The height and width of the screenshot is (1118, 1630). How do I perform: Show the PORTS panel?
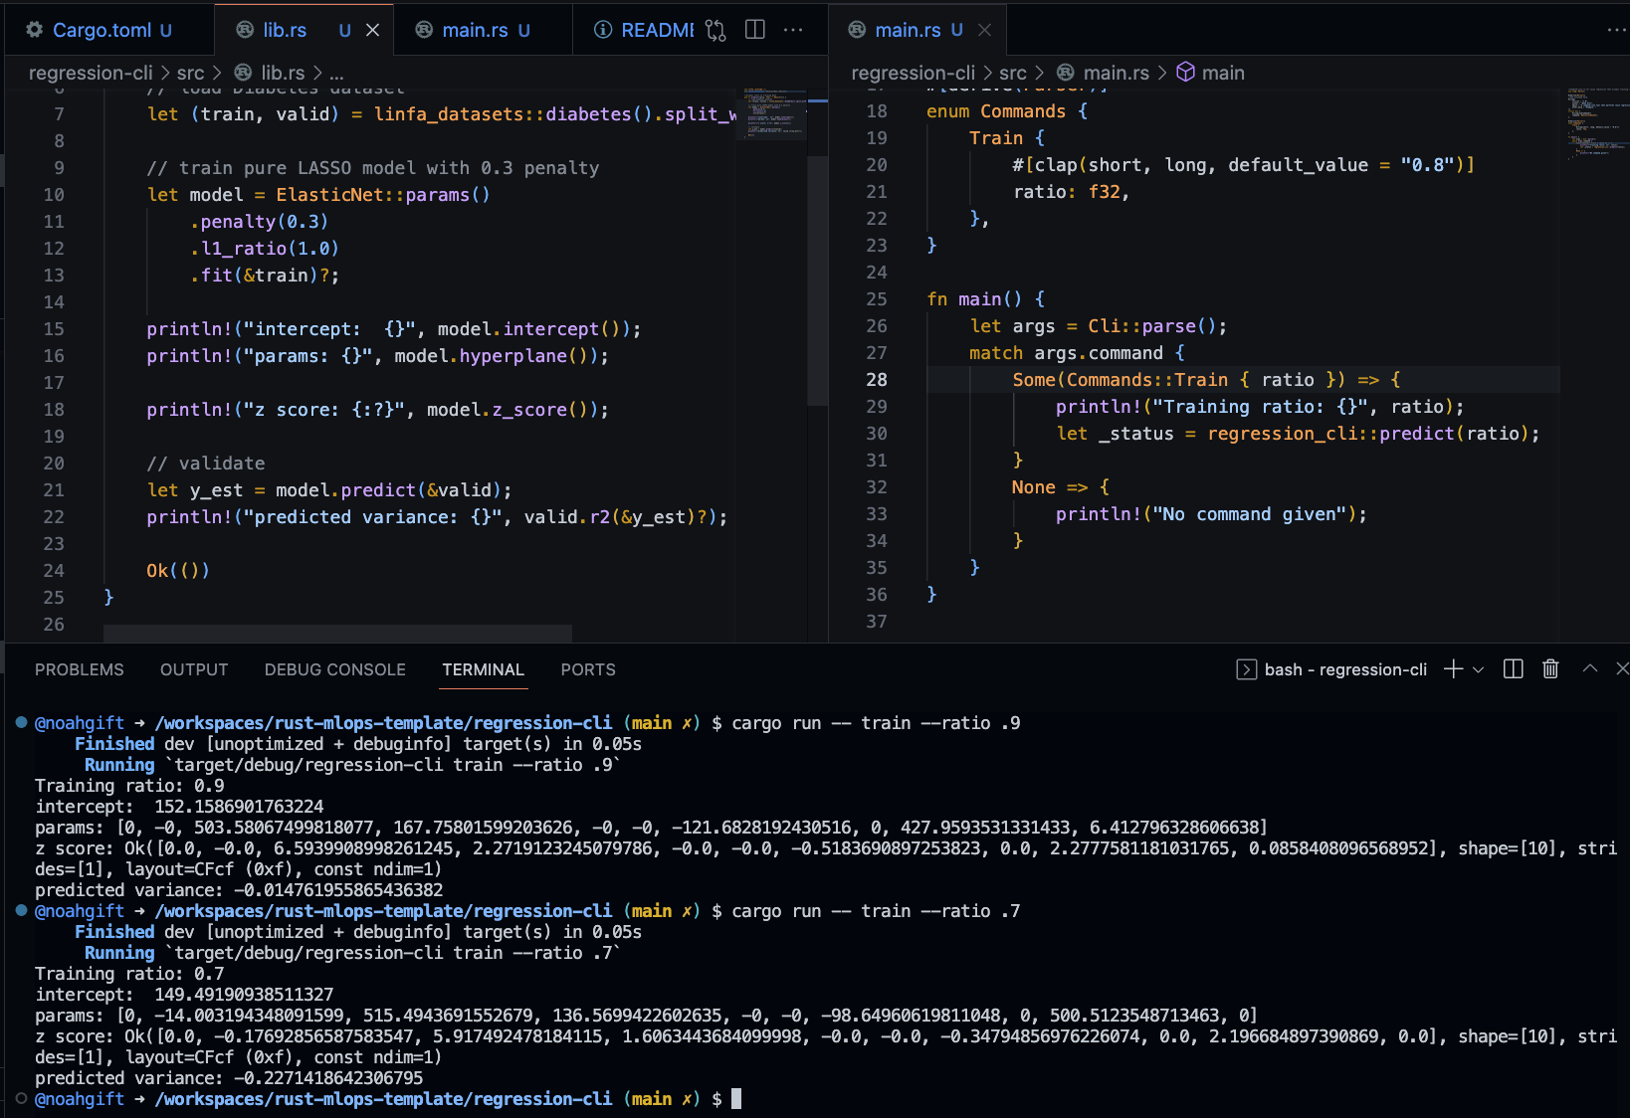coord(588,669)
